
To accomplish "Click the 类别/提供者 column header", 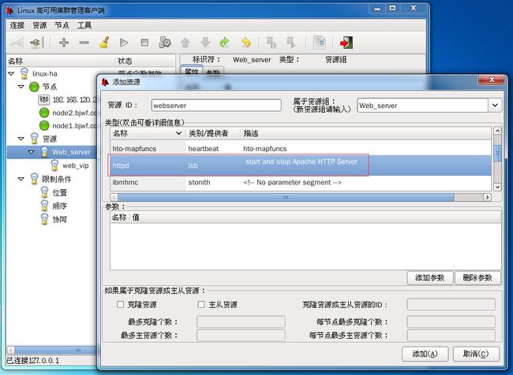I will pyautogui.click(x=213, y=133).
